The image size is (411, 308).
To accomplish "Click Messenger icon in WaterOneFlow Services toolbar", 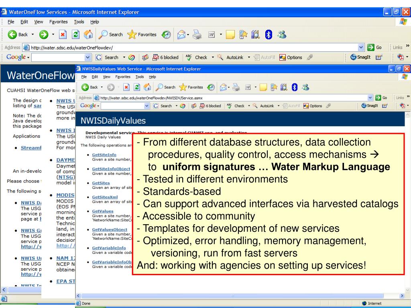I will [282, 34].
